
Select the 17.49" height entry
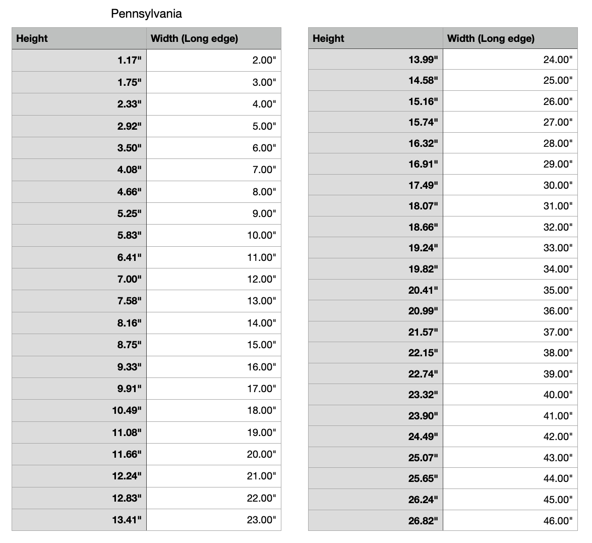pos(423,185)
